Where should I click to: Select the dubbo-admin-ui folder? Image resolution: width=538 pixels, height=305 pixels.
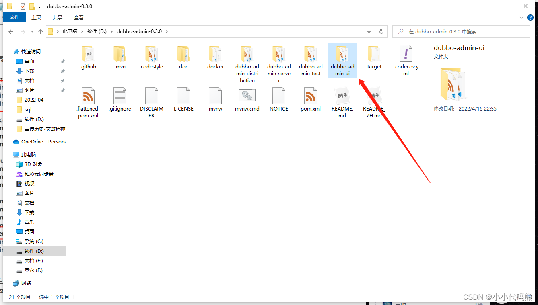342,61
